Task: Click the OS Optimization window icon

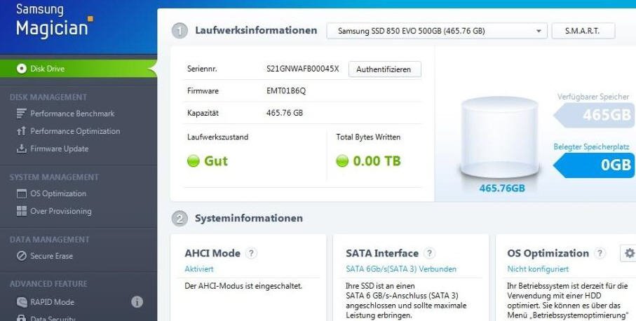Action: 21,193
